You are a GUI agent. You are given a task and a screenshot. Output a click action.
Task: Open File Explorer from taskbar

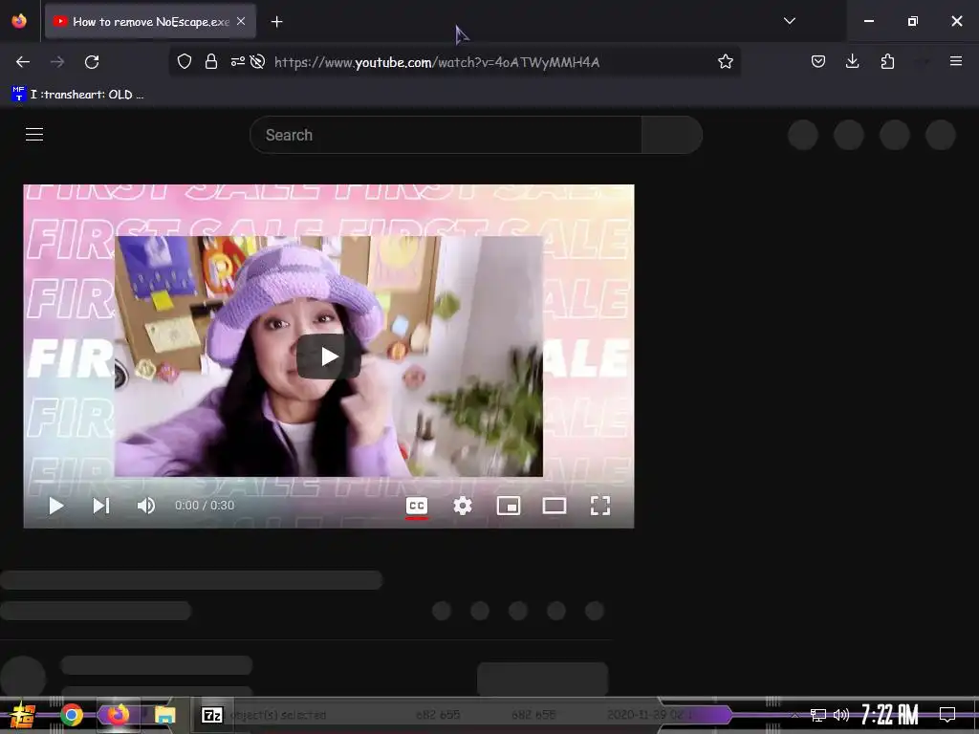coord(164,715)
